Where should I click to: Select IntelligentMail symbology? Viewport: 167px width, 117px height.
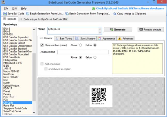(x=10, y=60)
